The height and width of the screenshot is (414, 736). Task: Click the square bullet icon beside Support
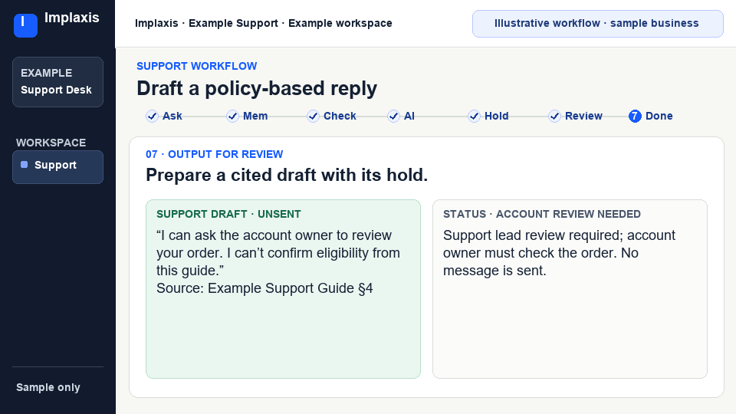click(25, 165)
